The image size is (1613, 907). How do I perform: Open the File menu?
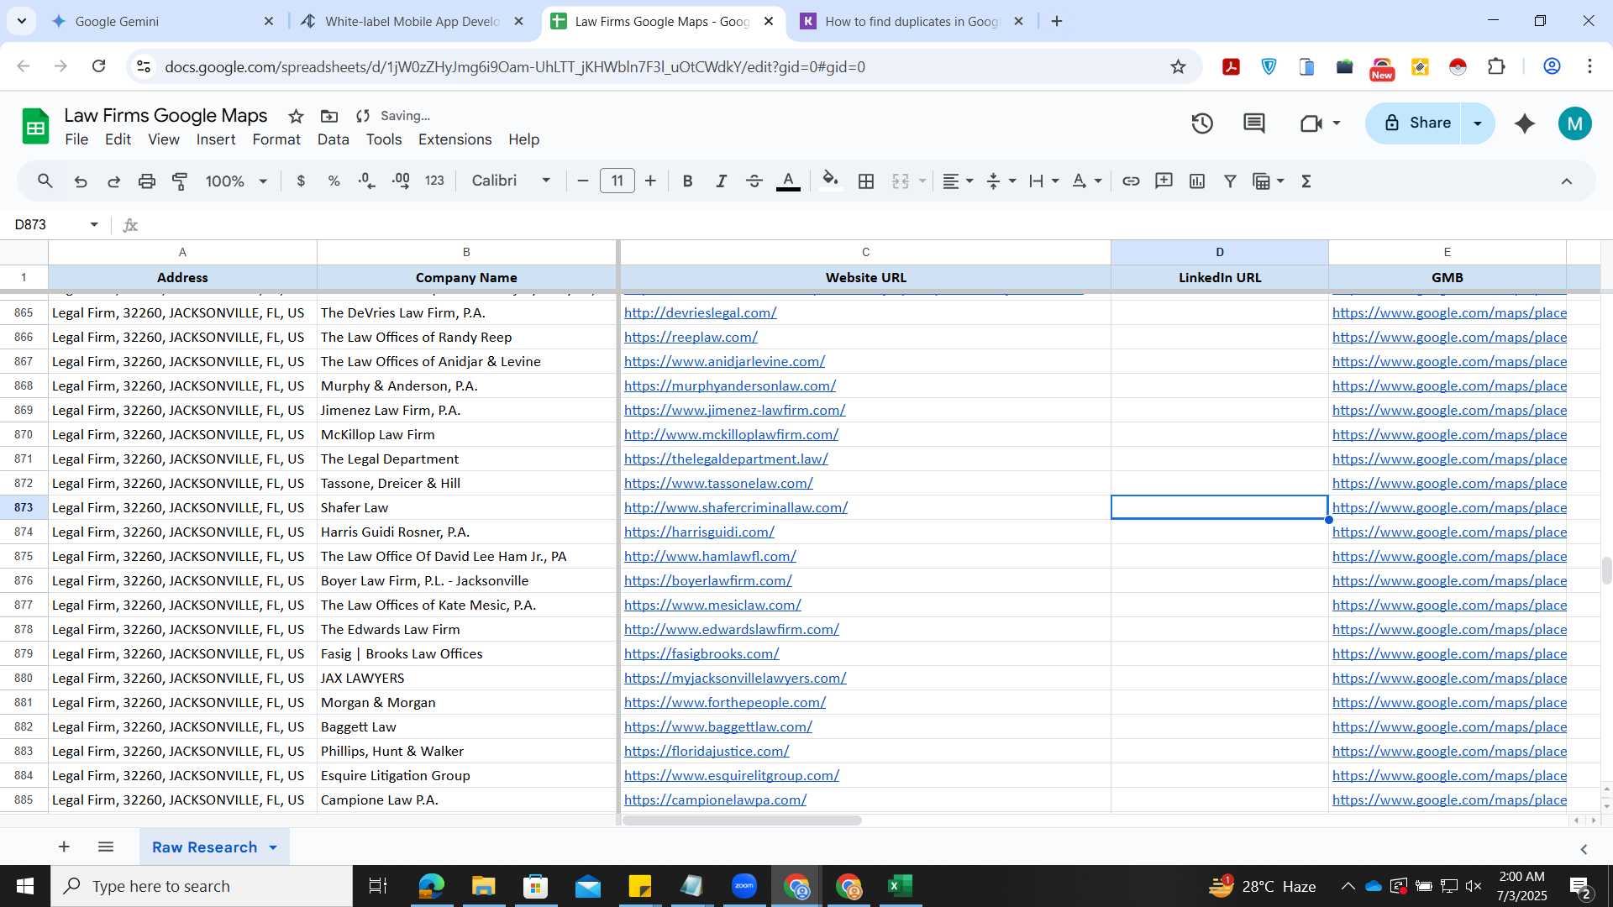pyautogui.click(x=76, y=139)
